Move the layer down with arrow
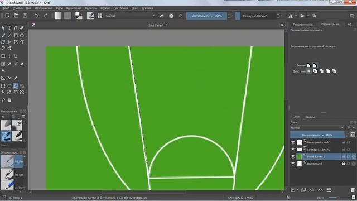The height and width of the screenshot is (201, 357). 312,190
